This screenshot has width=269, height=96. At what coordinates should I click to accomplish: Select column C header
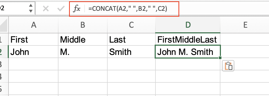tap(131, 25)
